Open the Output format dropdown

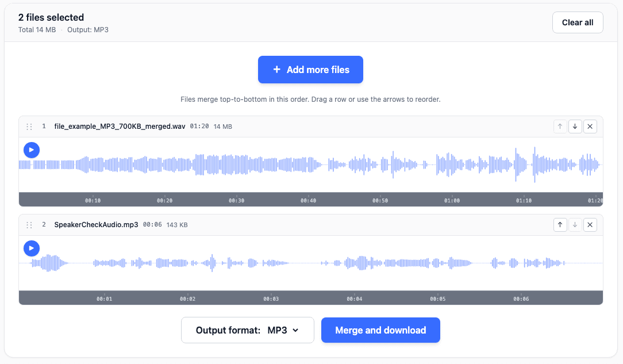(247, 330)
